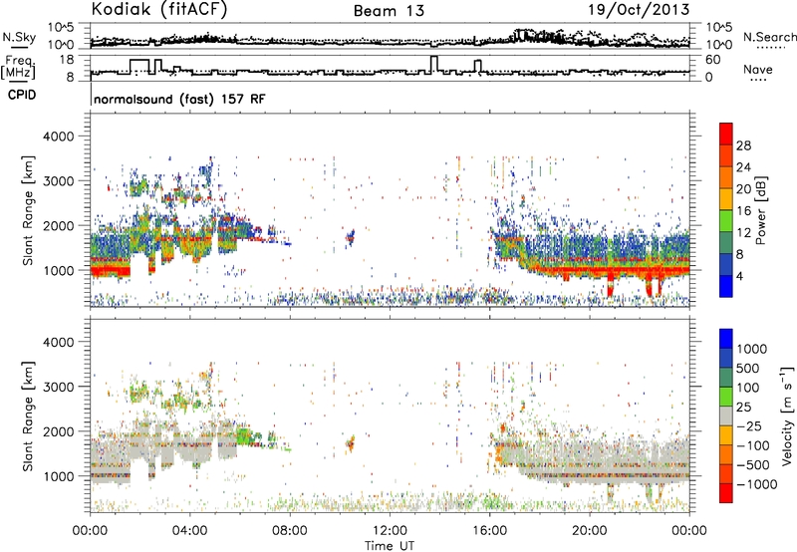Click the date '19/Oct/2013'
This screenshot has width=797, height=552.
[639, 10]
